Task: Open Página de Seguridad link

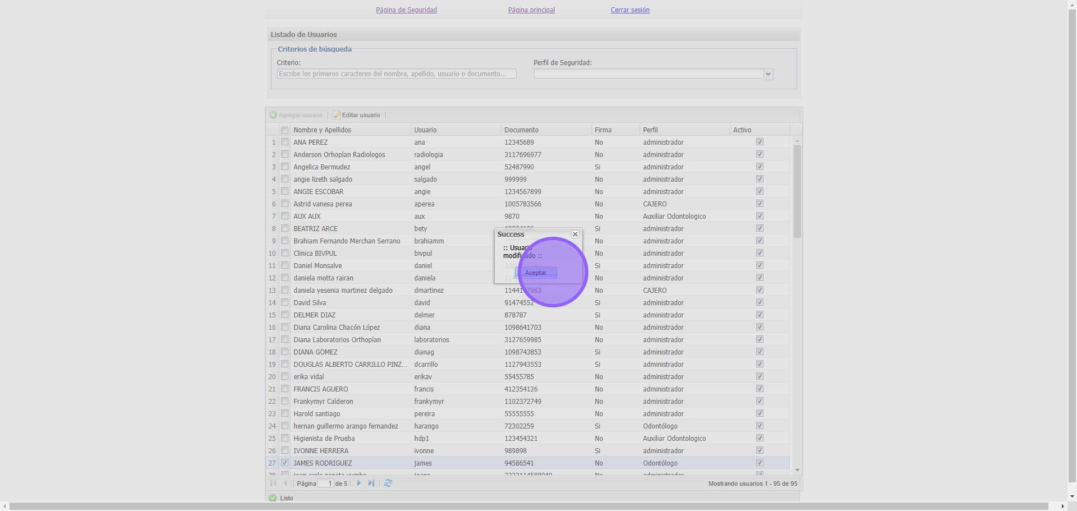Action: (406, 10)
